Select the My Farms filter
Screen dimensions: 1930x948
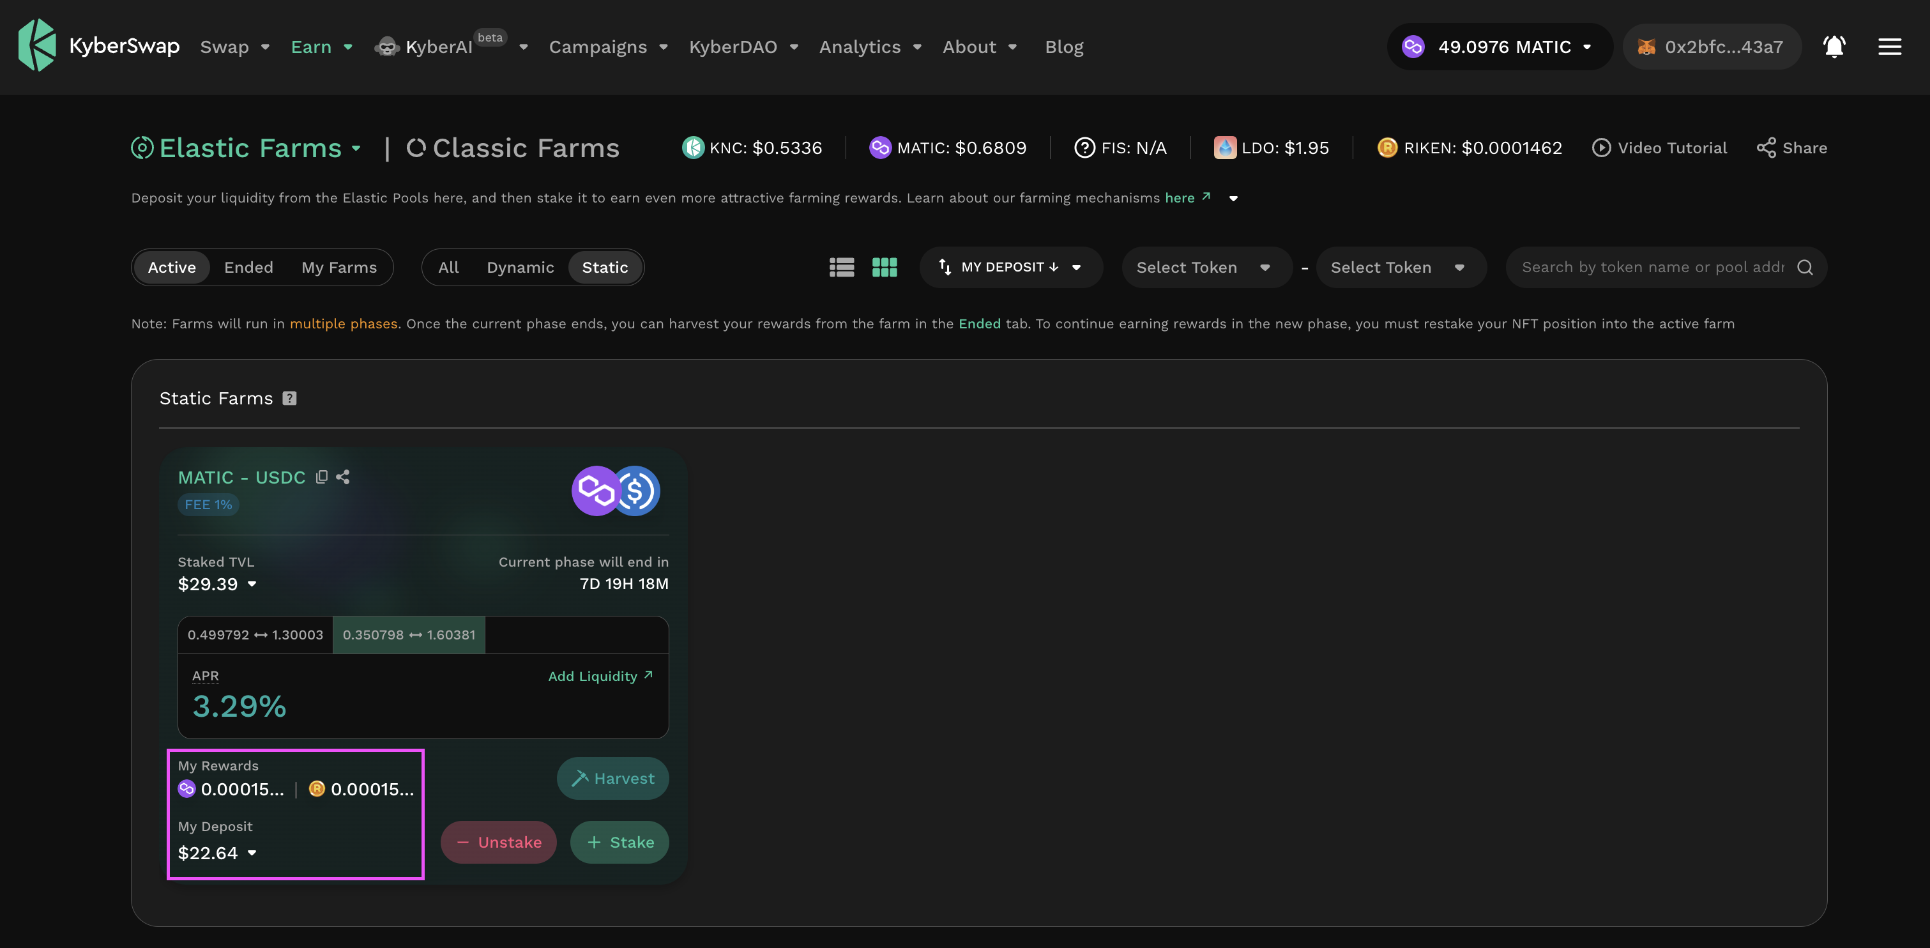(x=338, y=268)
